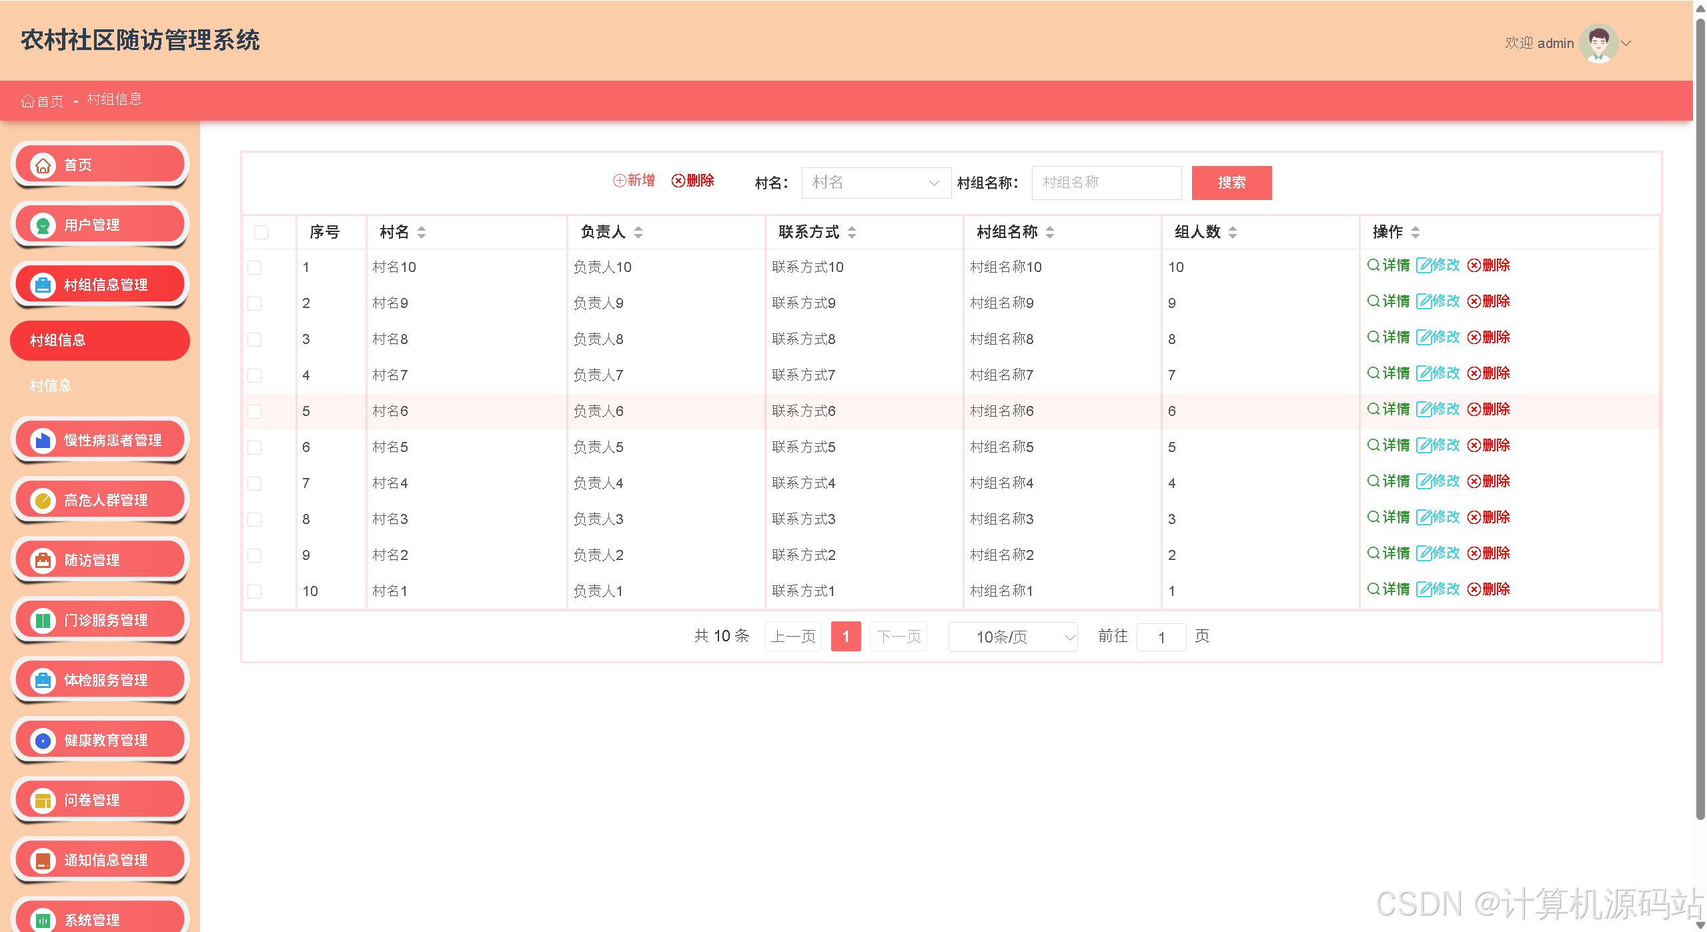The width and height of the screenshot is (1707, 932).
Task: Sort the table by 村组名称 column
Action: click(1050, 232)
